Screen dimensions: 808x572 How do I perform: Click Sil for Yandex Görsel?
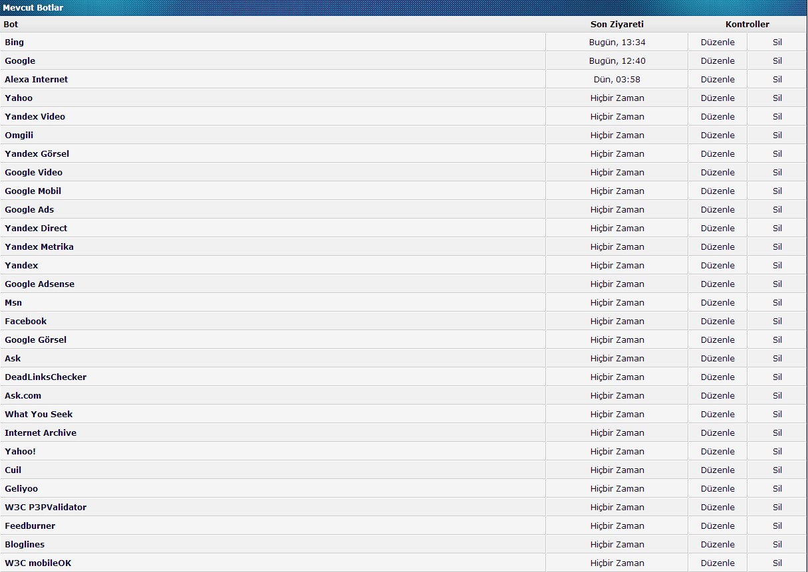click(x=777, y=153)
